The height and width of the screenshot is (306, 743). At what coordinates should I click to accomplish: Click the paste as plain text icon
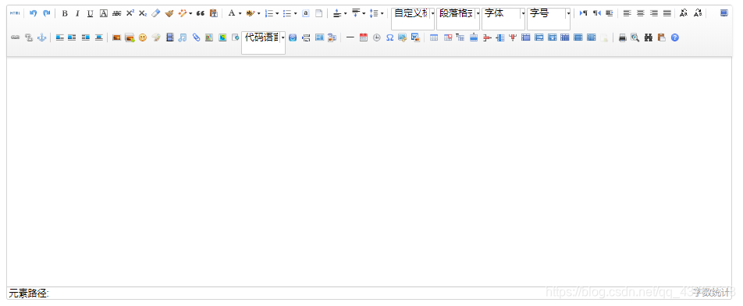(x=213, y=13)
